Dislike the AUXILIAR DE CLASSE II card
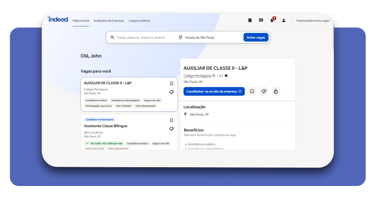This screenshot has width=376, height=197. tap(171, 92)
